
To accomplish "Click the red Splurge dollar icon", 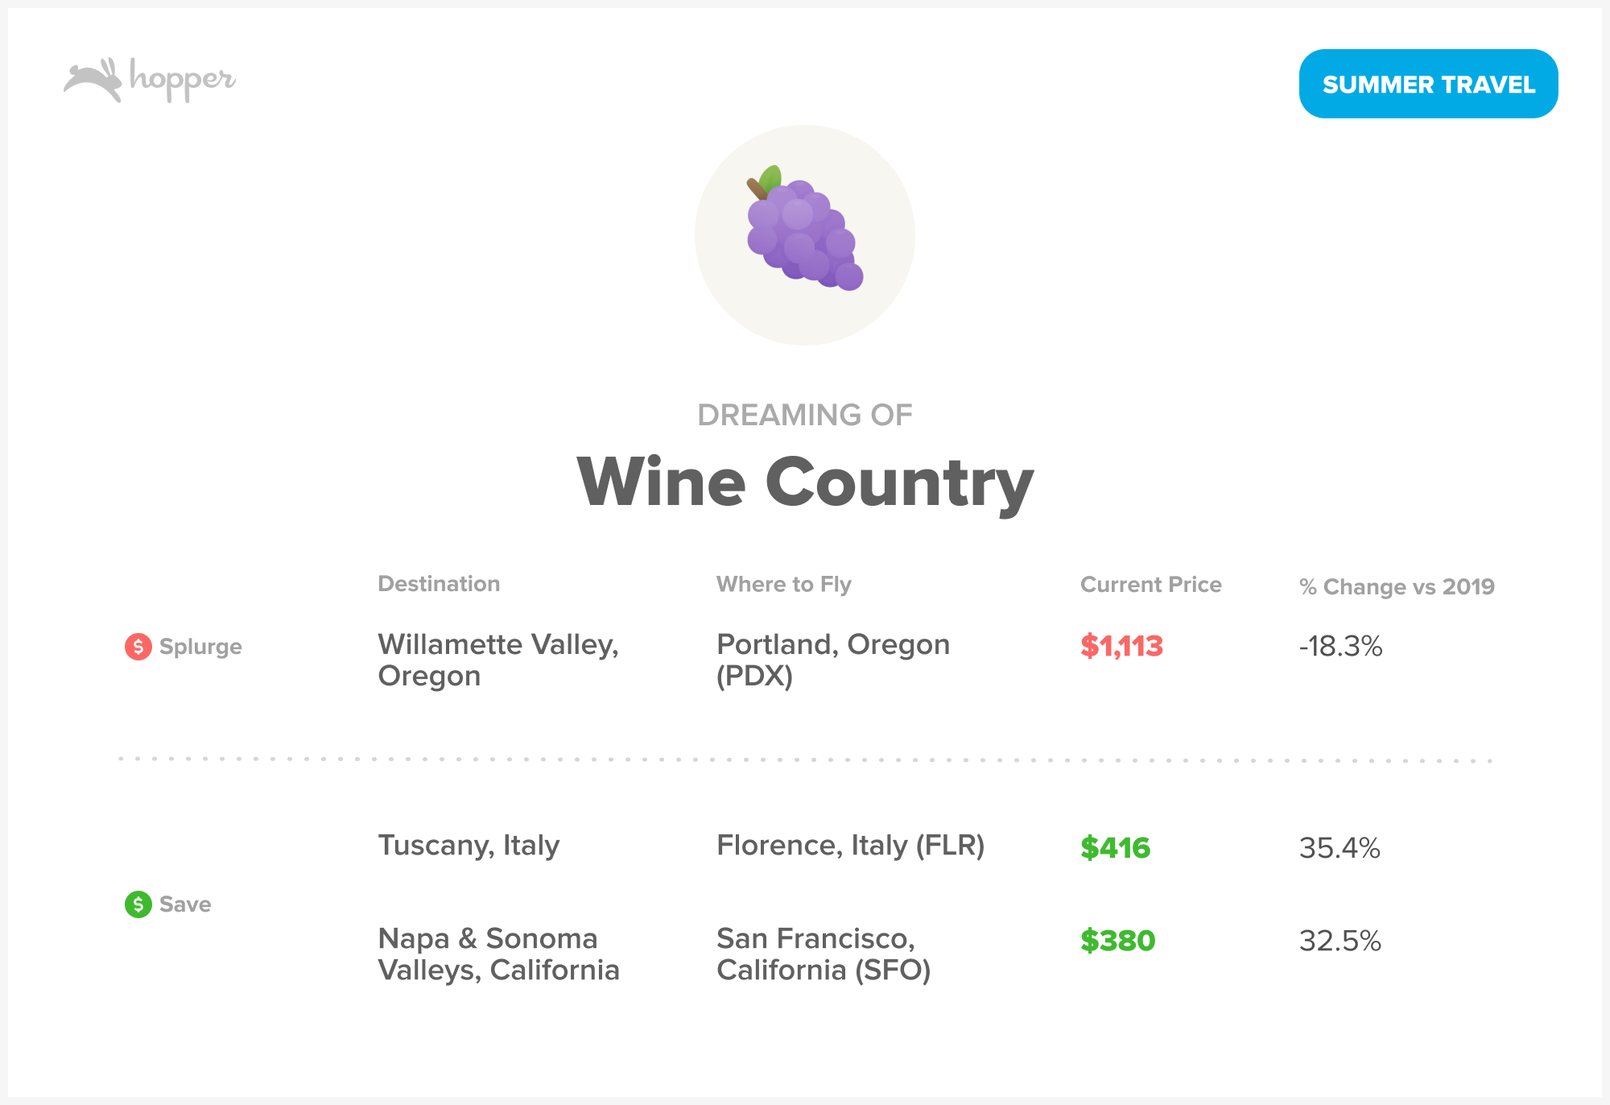I will point(138,647).
